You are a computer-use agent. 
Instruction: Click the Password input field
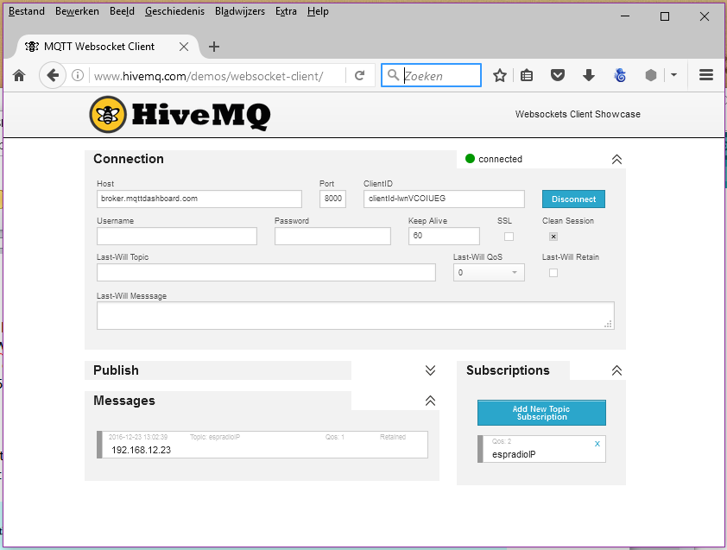[332, 236]
